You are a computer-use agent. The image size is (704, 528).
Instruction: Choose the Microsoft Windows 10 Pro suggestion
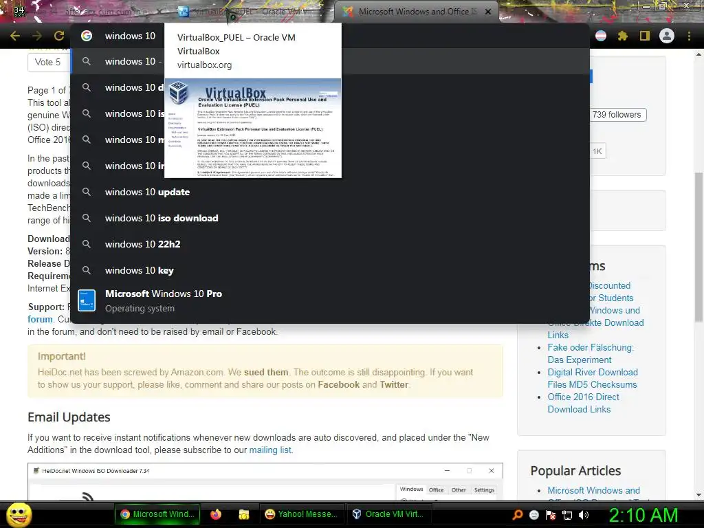click(x=330, y=301)
